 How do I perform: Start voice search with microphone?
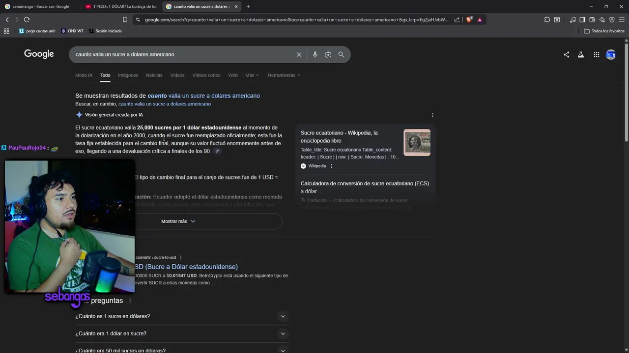315,54
